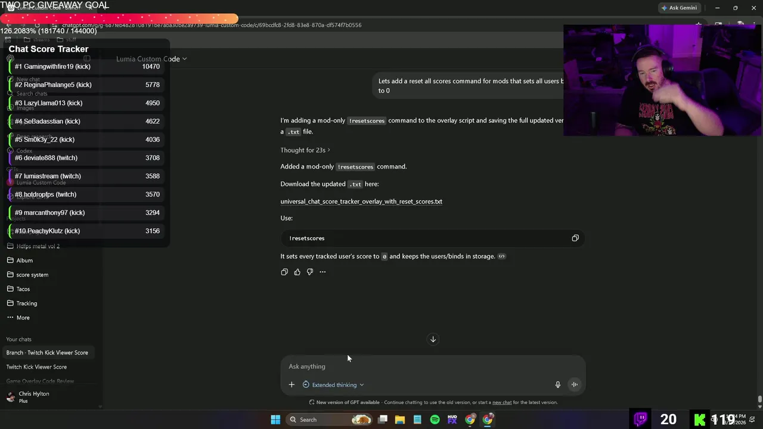Viewport: 763px width, 429px height.
Task: Copy the ChatGPT response with the copy icon
Action: point(284,272)
